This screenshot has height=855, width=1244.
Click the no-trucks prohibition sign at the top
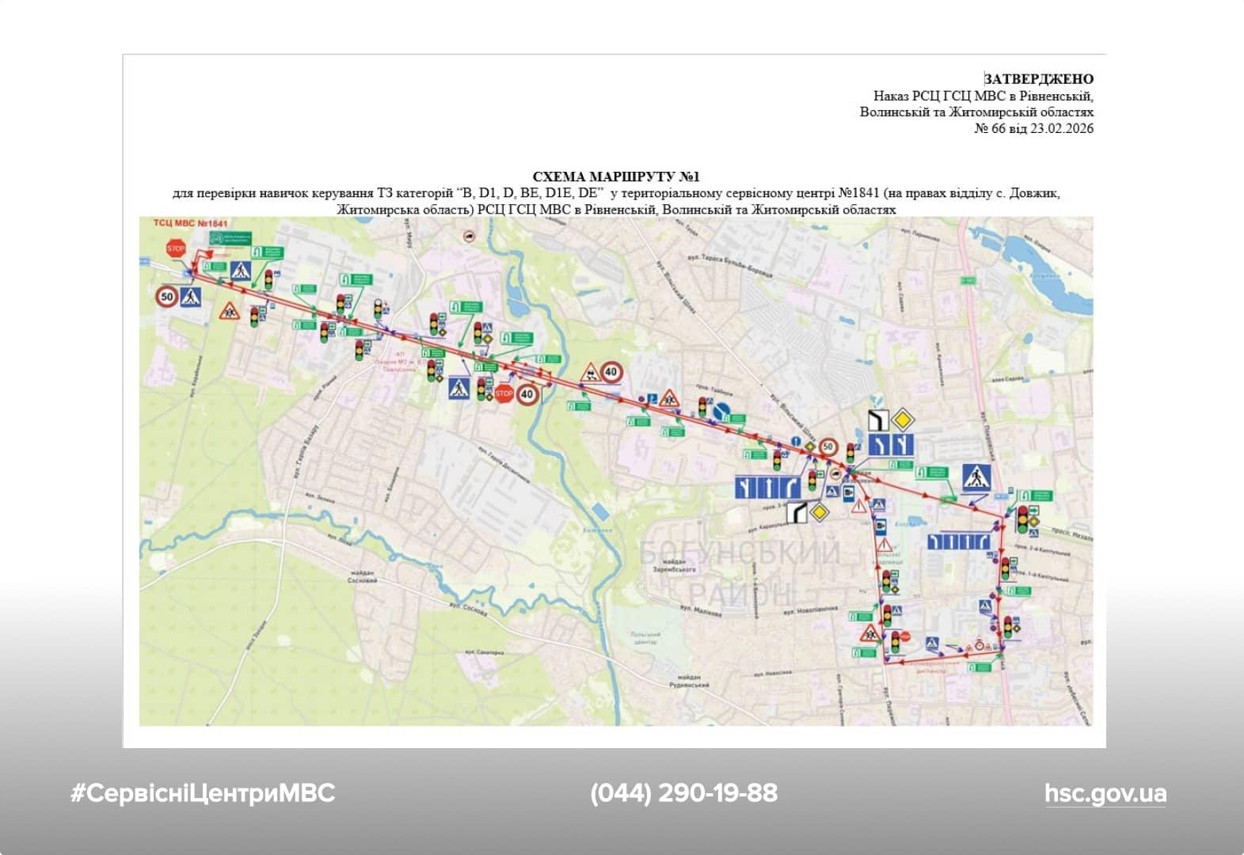tap(469, 236)
